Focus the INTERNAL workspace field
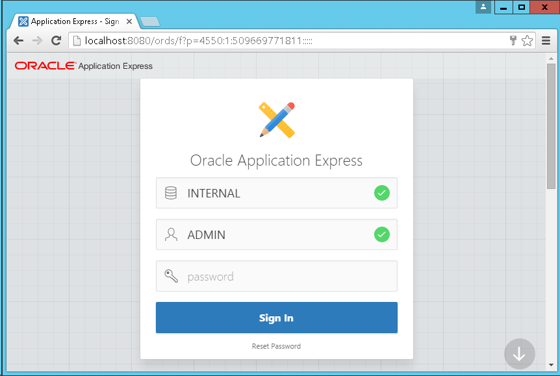Viewport: 560px width, 376px height. point(277,193)
